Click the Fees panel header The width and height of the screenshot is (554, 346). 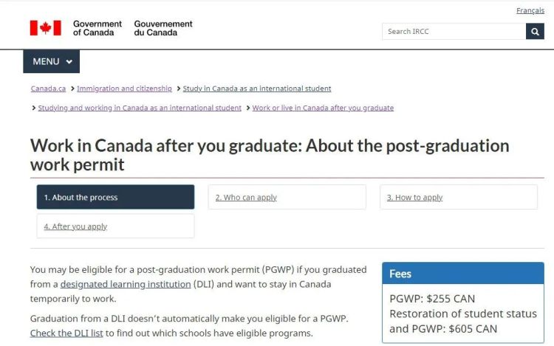[x=462, y=274]
